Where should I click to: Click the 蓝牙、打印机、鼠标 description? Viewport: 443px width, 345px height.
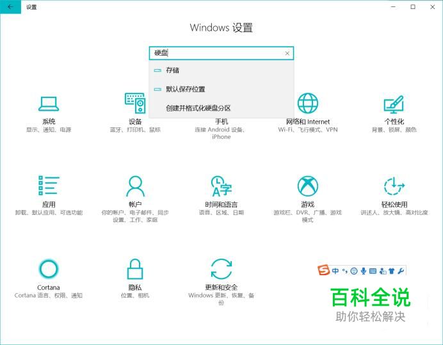tap(135, 130)
